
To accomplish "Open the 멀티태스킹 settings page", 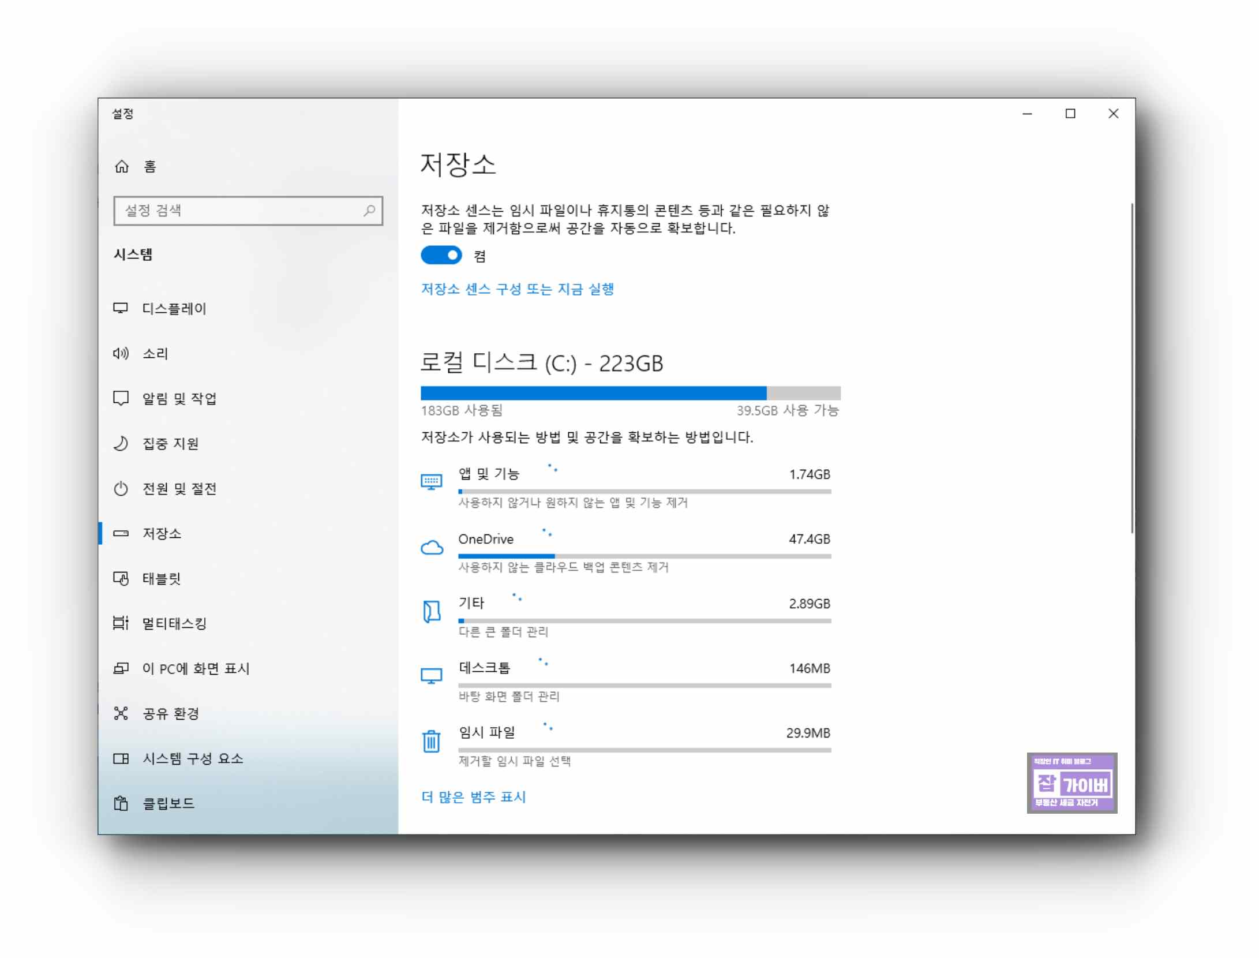I will point(174,623).
